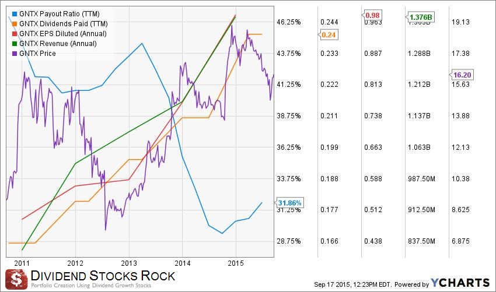
Task: Click the YCharts logo
Action: click(460, 283)
